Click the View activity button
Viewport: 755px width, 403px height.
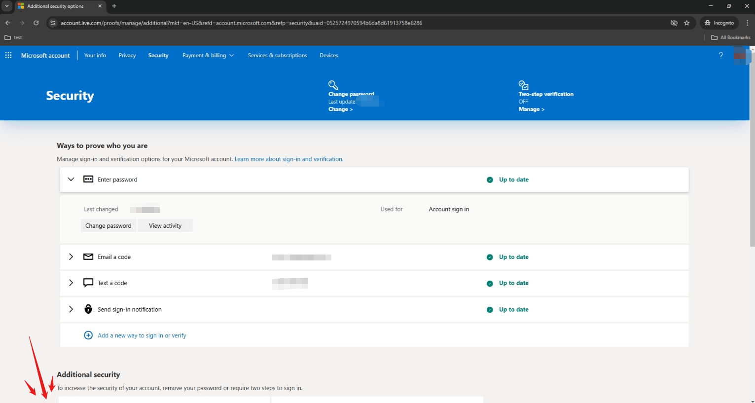pos(165,225)
